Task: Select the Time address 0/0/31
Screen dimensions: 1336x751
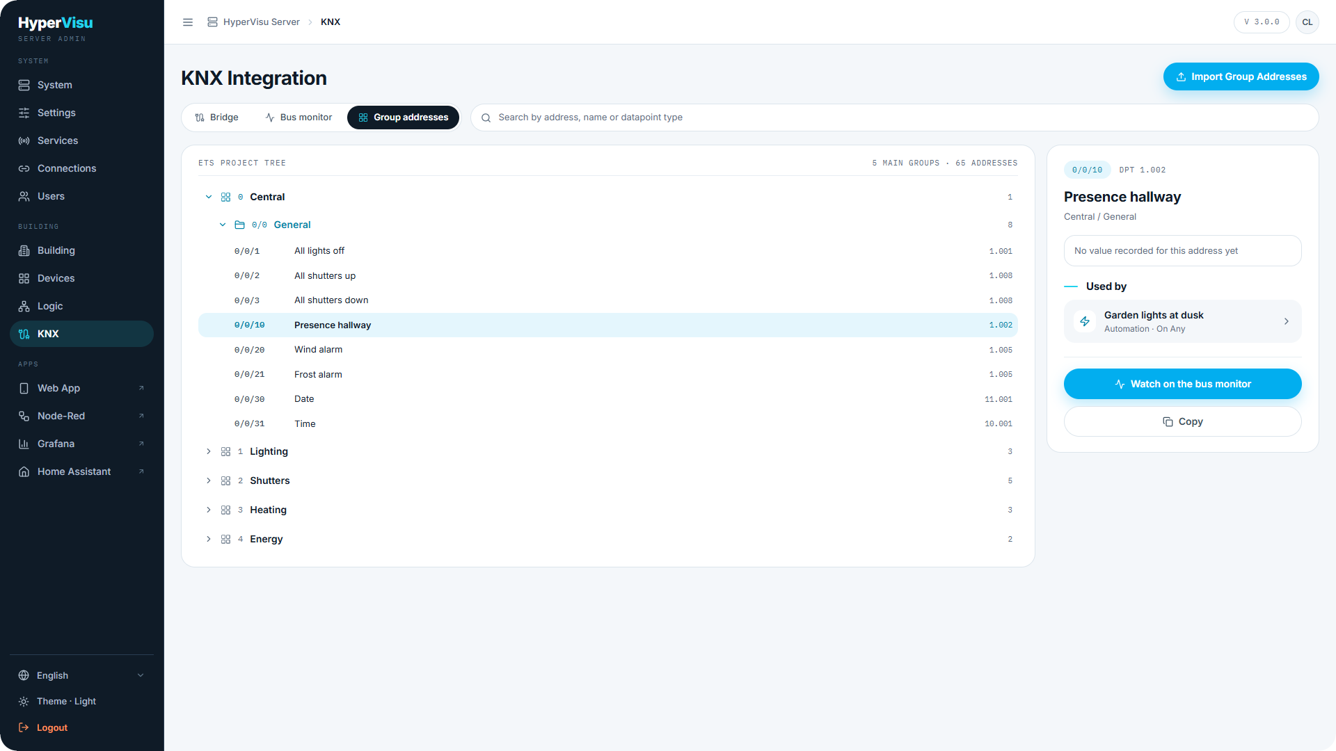Action: click(608, 423)
